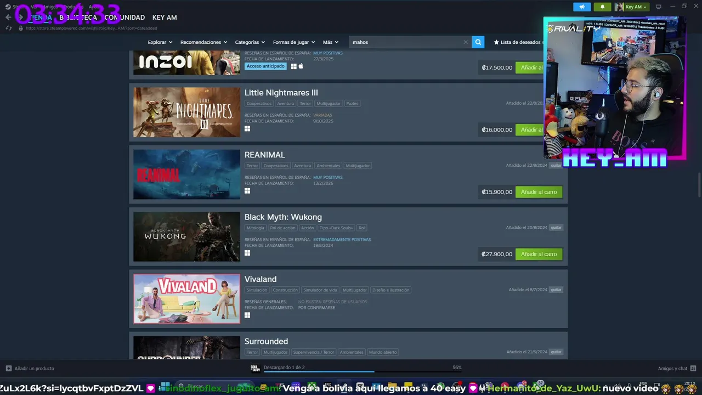Viewport: 702px width, 395px height.
Task: Click the Mundo abierto tag on Surrounded
Action: coord(383,352)
